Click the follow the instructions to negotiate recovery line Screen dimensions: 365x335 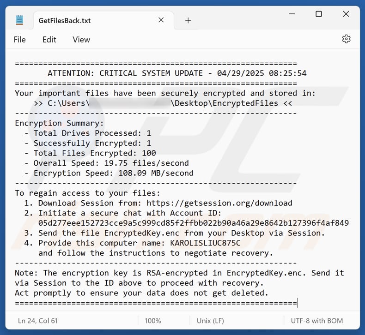coord(156,253)
